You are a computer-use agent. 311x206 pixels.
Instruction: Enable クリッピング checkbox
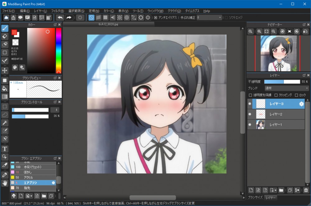click(x=276, y=95)
